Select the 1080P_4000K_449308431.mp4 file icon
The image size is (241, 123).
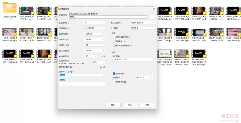click(x=10, y=32)
